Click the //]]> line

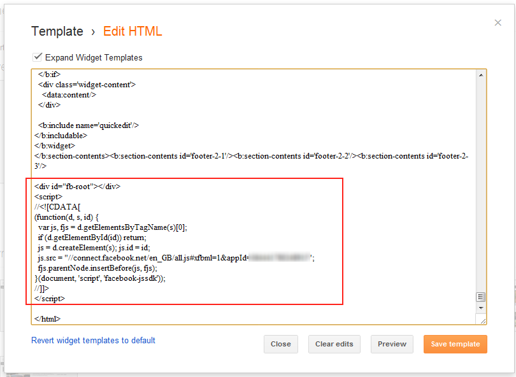point(41,288)
